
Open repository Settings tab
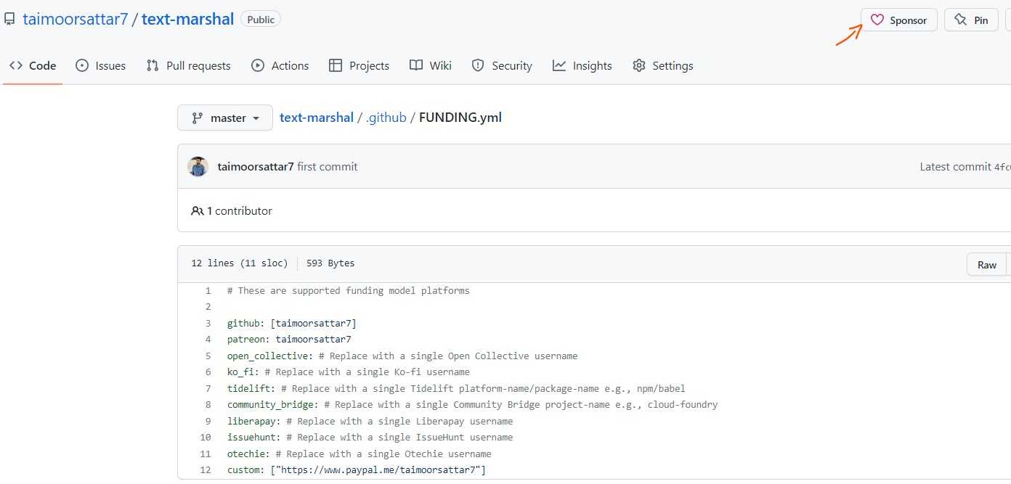tap(663, 66)
